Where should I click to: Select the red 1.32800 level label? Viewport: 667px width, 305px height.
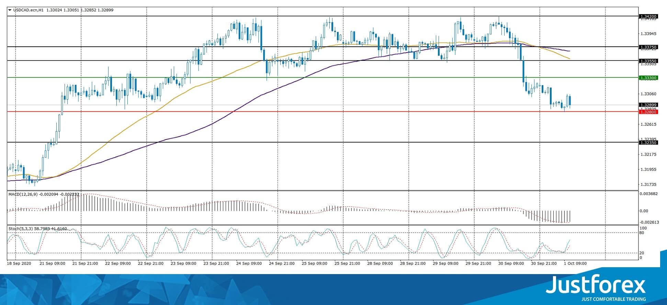tap(648, 112)
